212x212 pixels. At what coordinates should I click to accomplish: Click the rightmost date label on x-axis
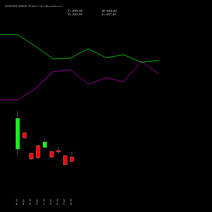tap(71, 202)
